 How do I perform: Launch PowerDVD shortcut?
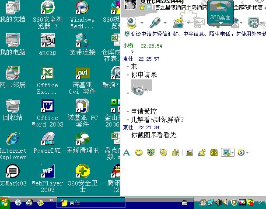pyautogui.click(x=48, y=143)
